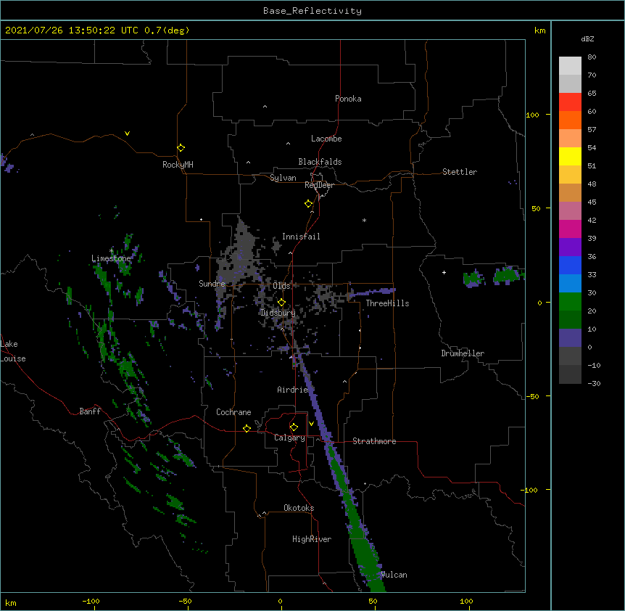Click the Sundre town label

point(212,284)
